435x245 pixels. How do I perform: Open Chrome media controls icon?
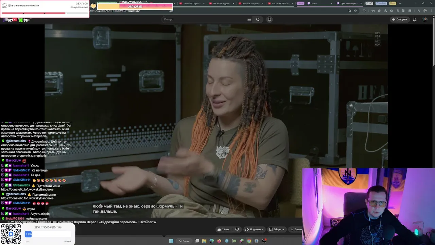(419, 11)
